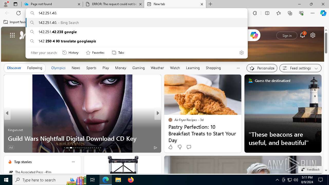Close the 'Page not found' tab
The image size is (329, 185).
coord(79,4)
